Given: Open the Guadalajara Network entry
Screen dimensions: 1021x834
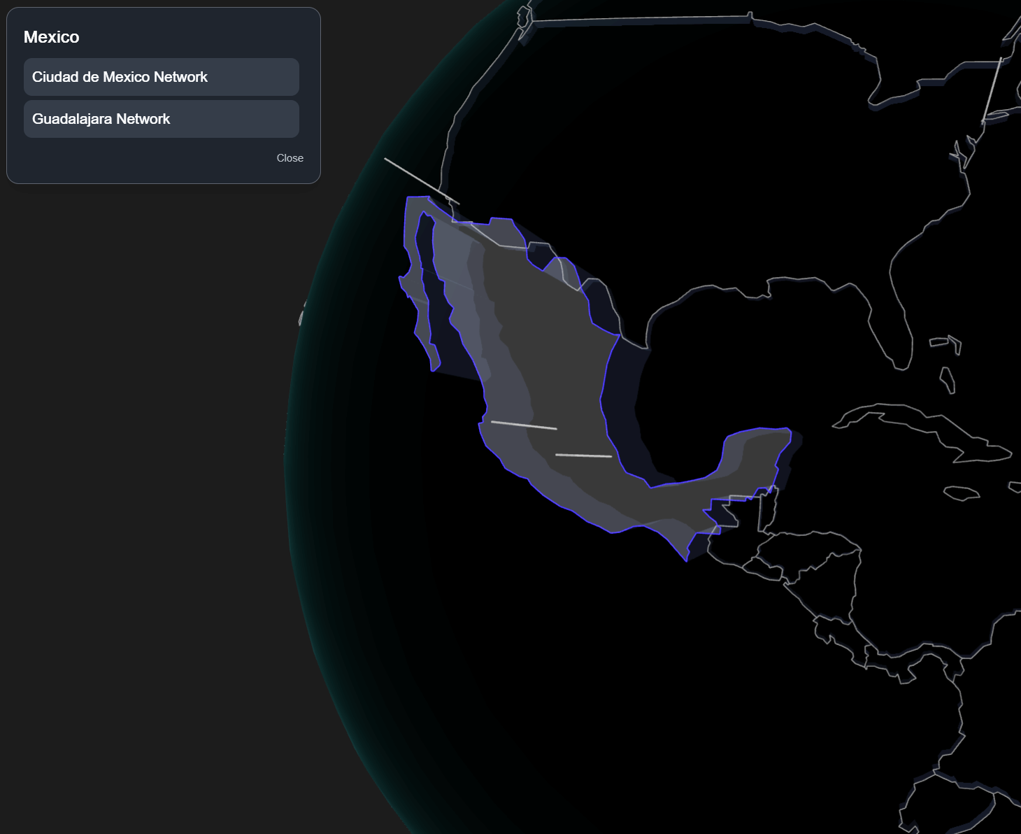Looking at the screenshot, I should pos(162,119).
